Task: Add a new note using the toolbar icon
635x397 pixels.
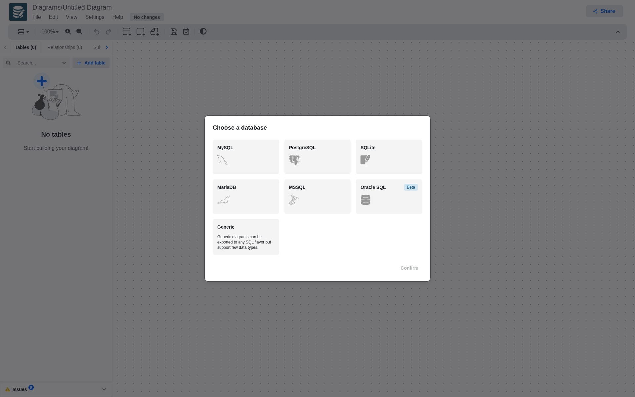Action: point(154,31)
